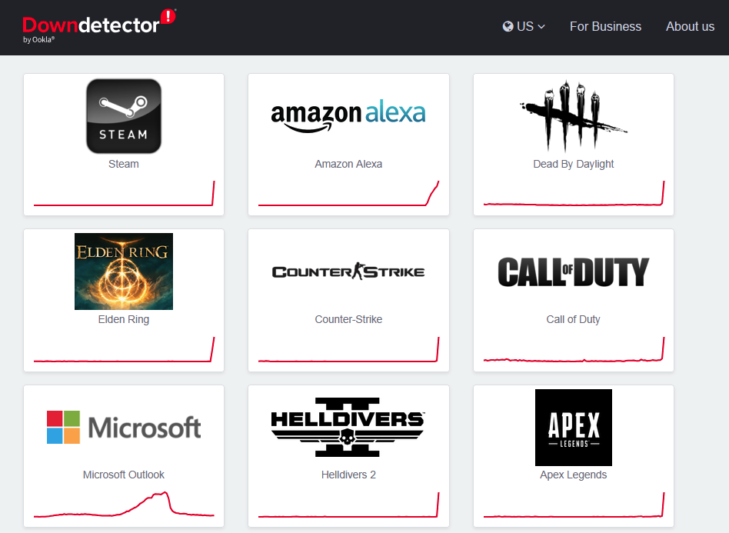
Task: Click the Downdetector logo
Action: point(99,26)
